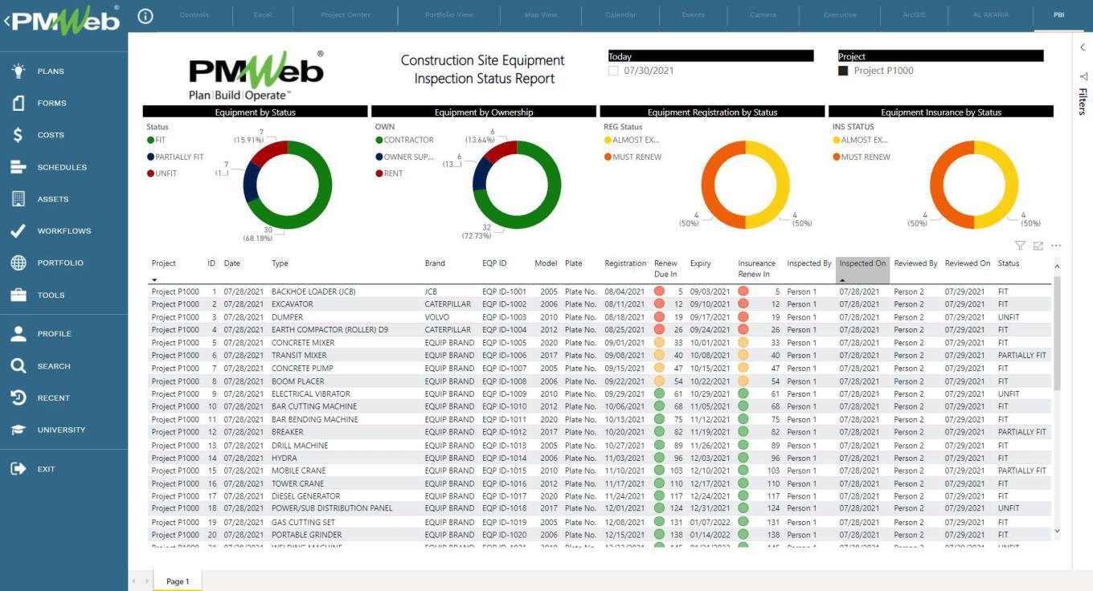This screenshot has width=1093, height=591.
Task: Open the Portfolio globe icon
Action: [x=18, y=263]
